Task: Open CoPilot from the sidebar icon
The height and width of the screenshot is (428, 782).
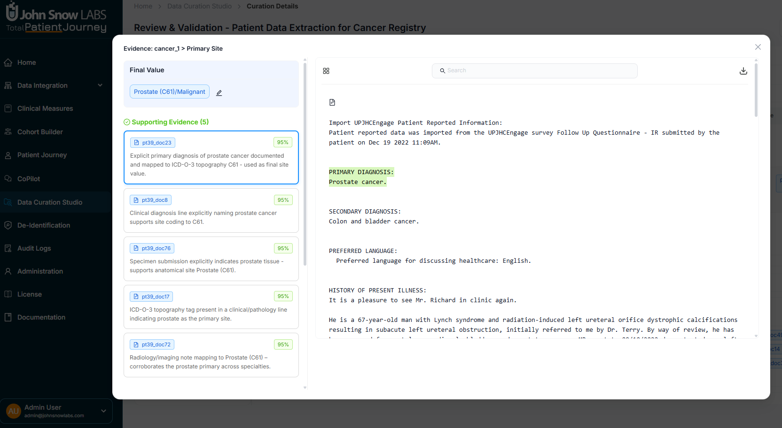Action: (x=8, y=178)
